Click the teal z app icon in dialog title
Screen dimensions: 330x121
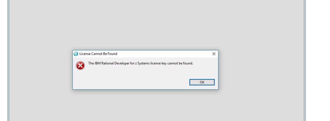coord(76,54)
